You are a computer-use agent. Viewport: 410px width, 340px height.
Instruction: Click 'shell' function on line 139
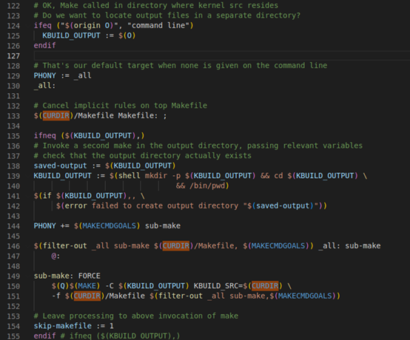point(130,175)
